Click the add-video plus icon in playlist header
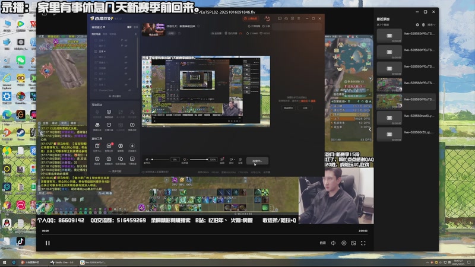The width and height of the screenshot is (475, 267). (x=417, y=25)
